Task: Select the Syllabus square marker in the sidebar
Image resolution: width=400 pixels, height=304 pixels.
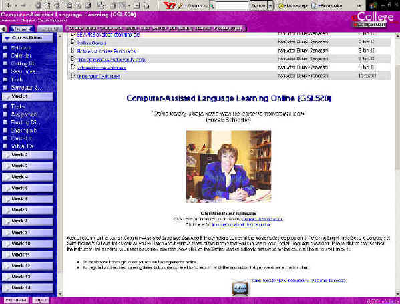Action: 5,47
